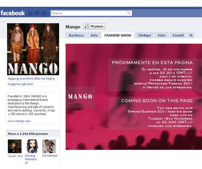
Task: Click the Dayang Masmarizan name link
Action: [31, 159]
